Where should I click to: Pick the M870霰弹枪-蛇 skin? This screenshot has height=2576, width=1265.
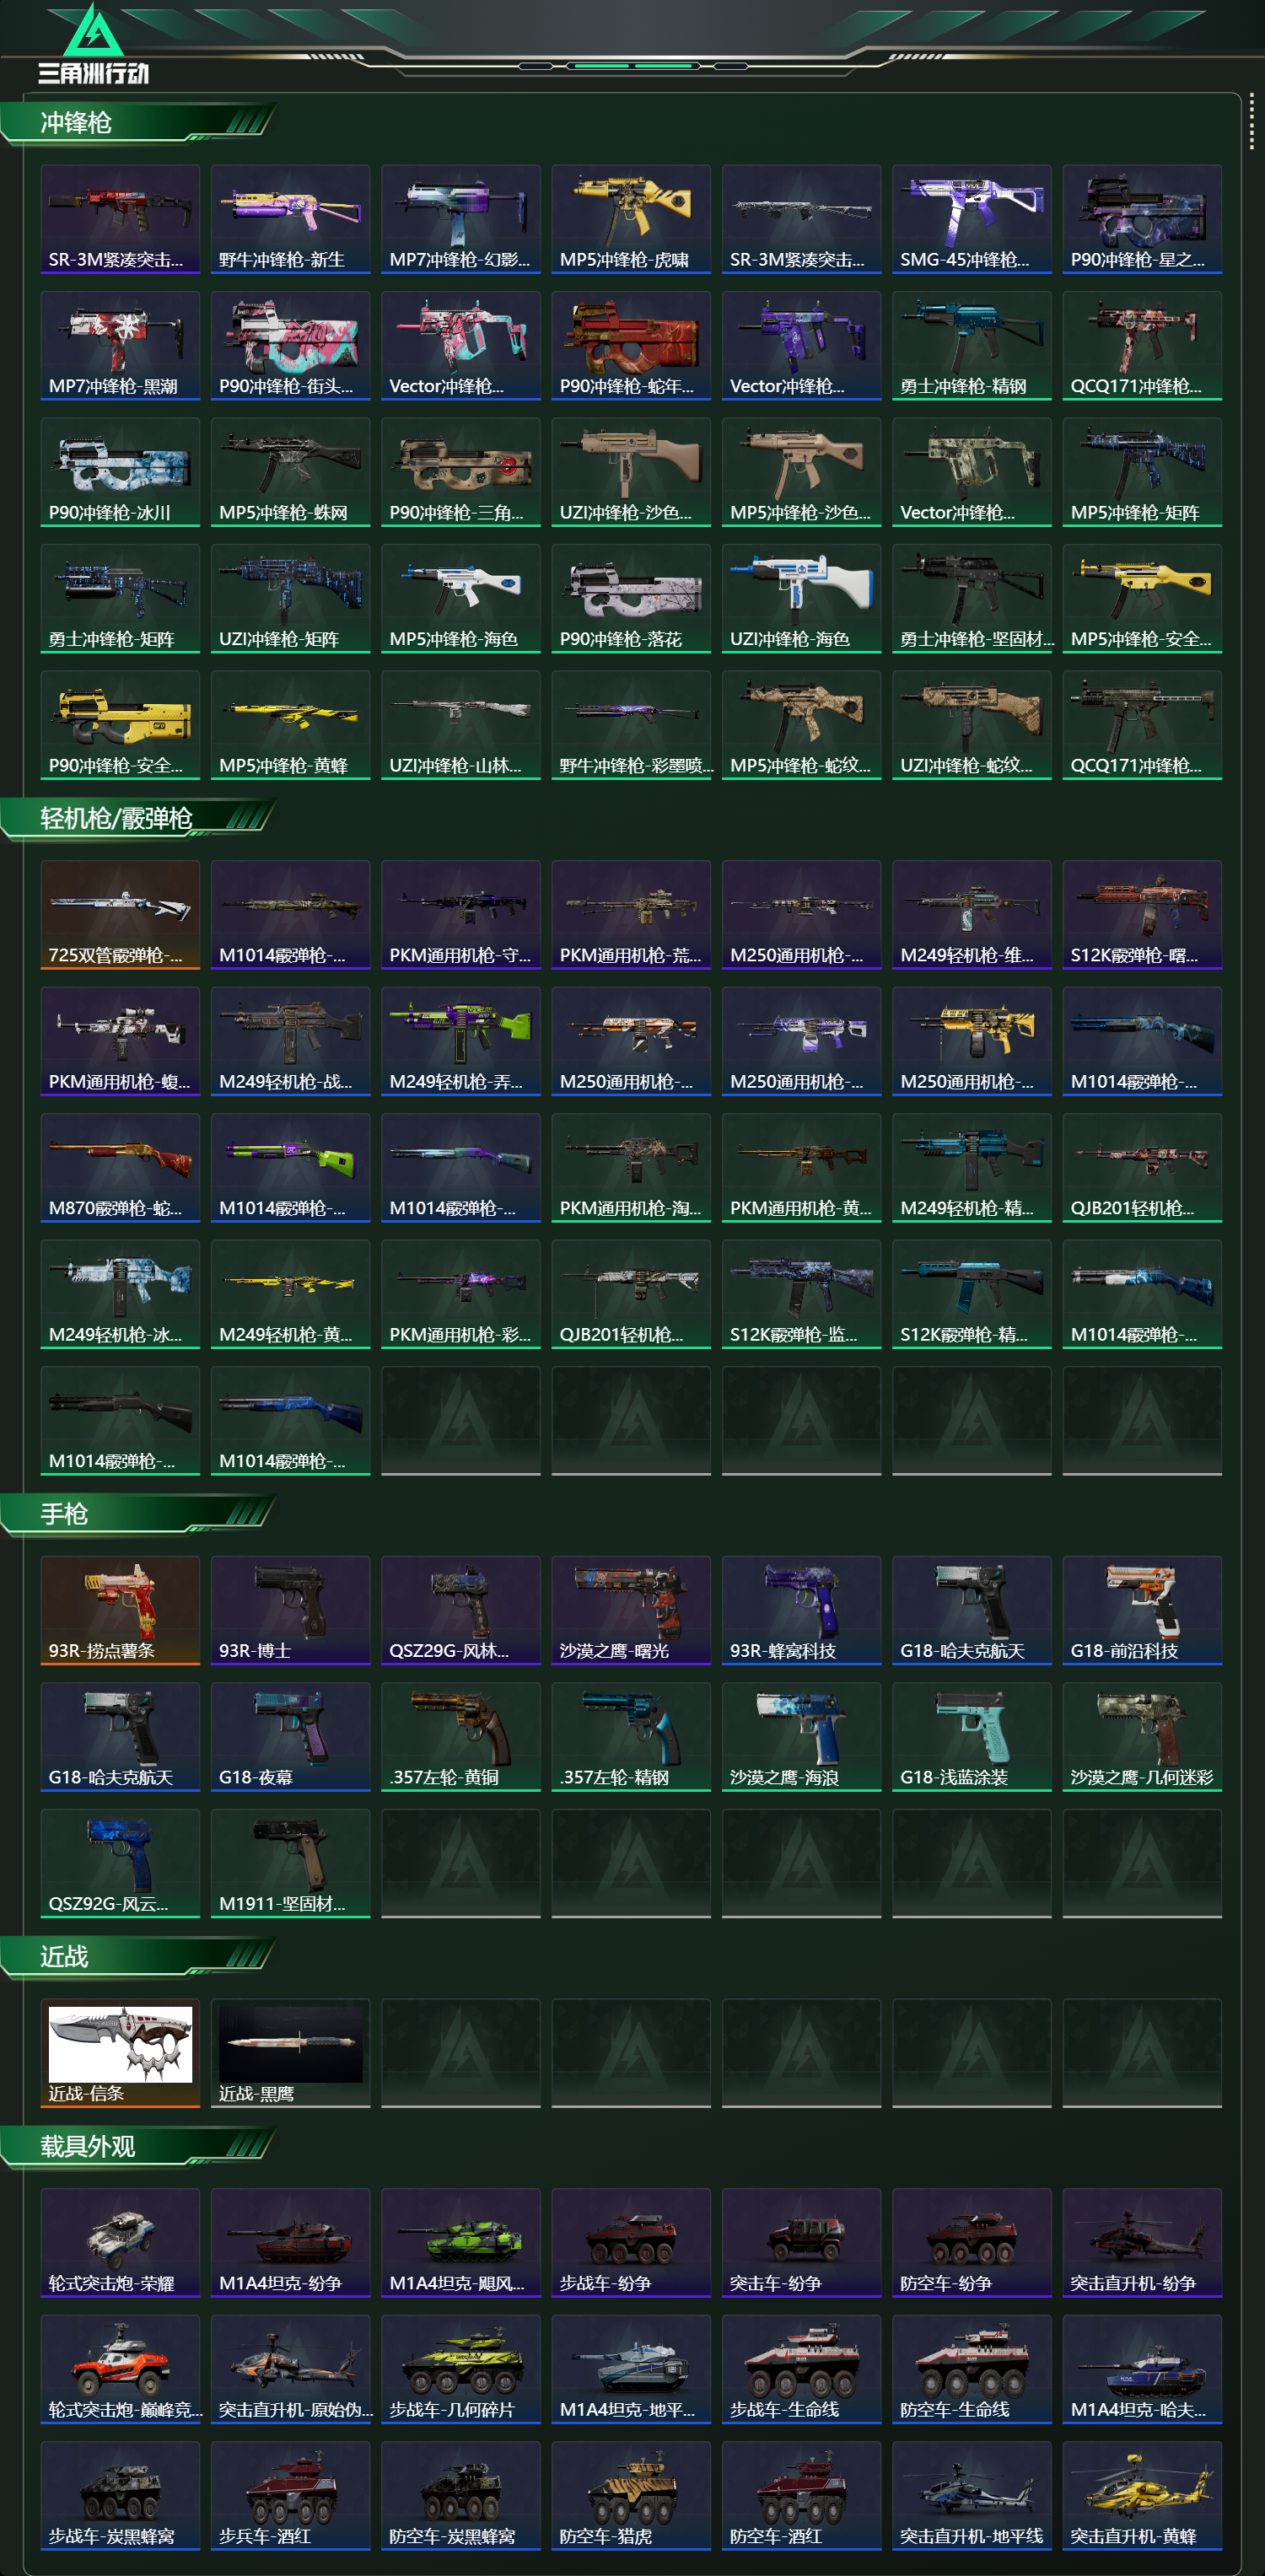(120, 1168)
